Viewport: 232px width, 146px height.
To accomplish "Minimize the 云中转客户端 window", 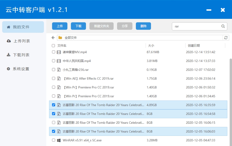I will tap(209, 10).
